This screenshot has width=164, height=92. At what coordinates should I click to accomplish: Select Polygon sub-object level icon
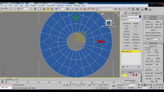click(134, 75)
